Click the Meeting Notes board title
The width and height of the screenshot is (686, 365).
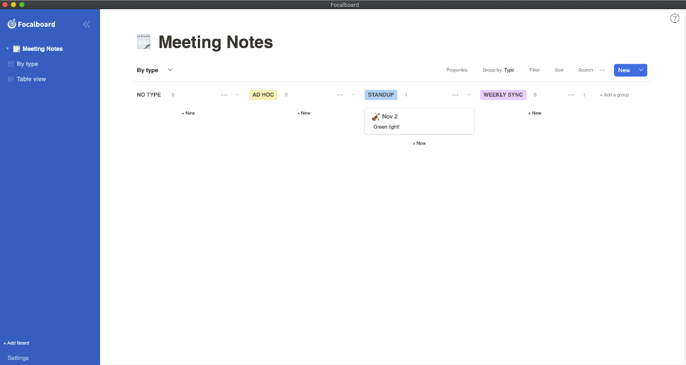[x=216, y=42]
